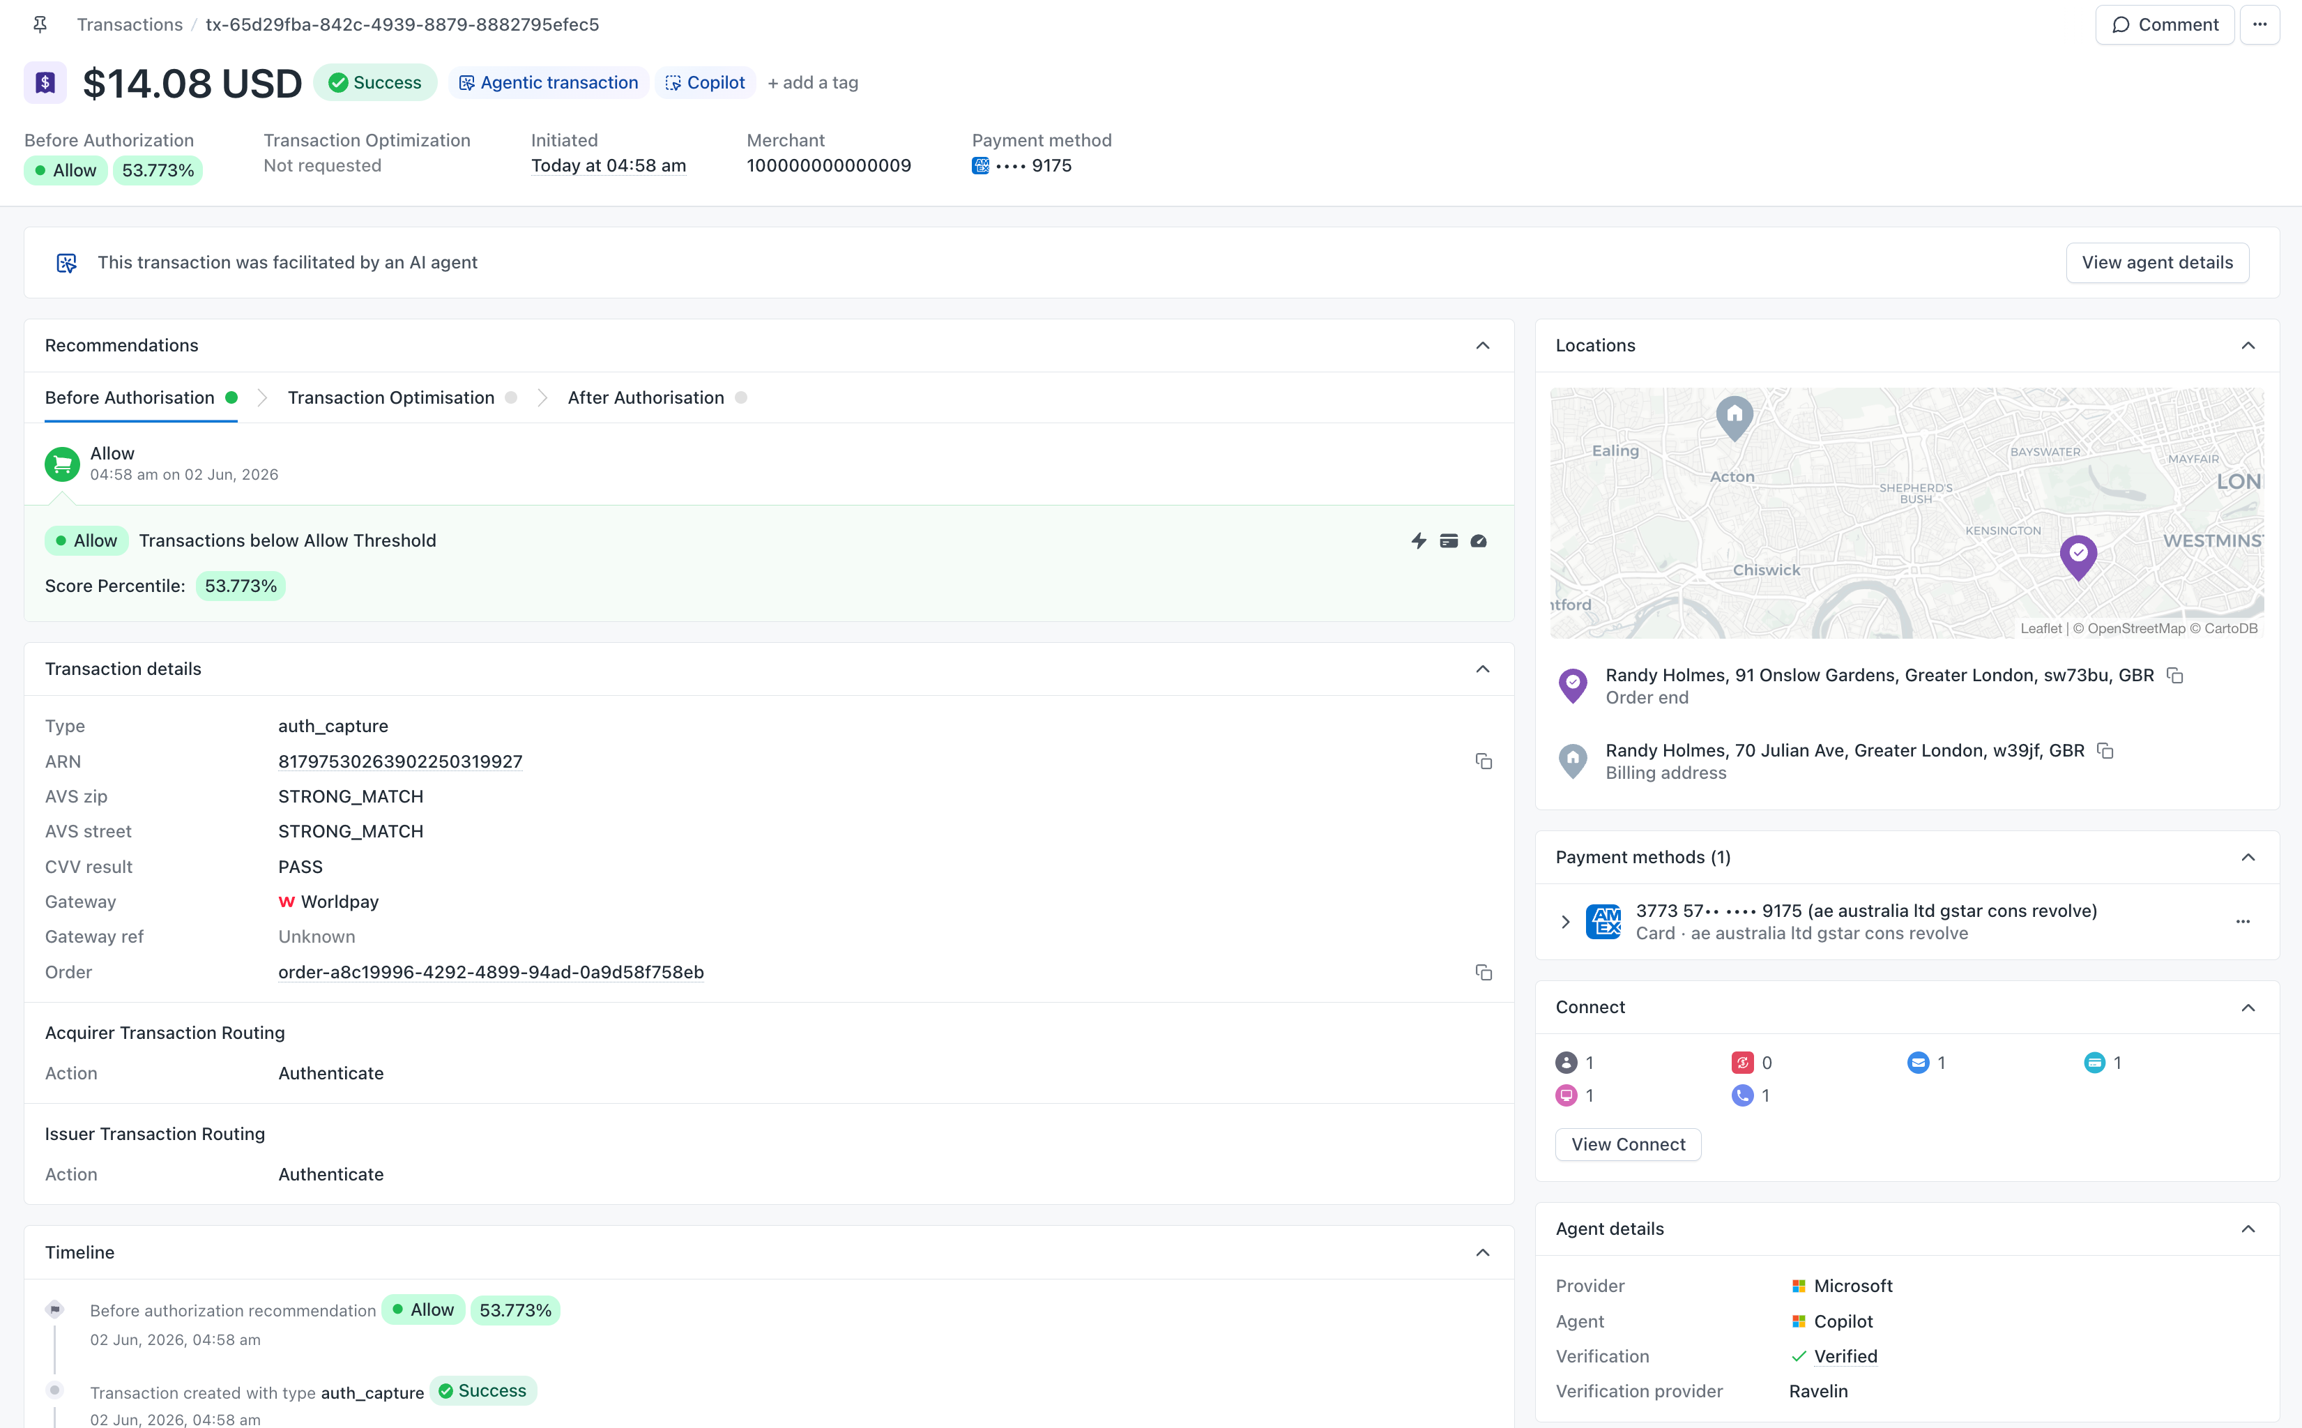The width and height of the screenshot is (2302, 1428).
Task: Click the lightning bolt icon in Allow rule row
Action: 1418,540
